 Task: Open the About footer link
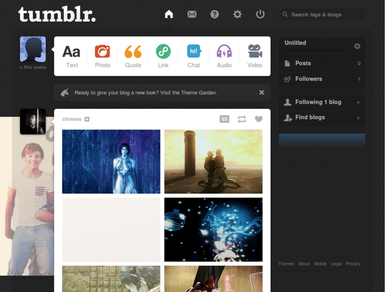point(304,264)
